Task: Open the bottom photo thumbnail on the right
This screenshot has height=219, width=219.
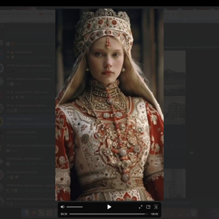Action: 175,183
